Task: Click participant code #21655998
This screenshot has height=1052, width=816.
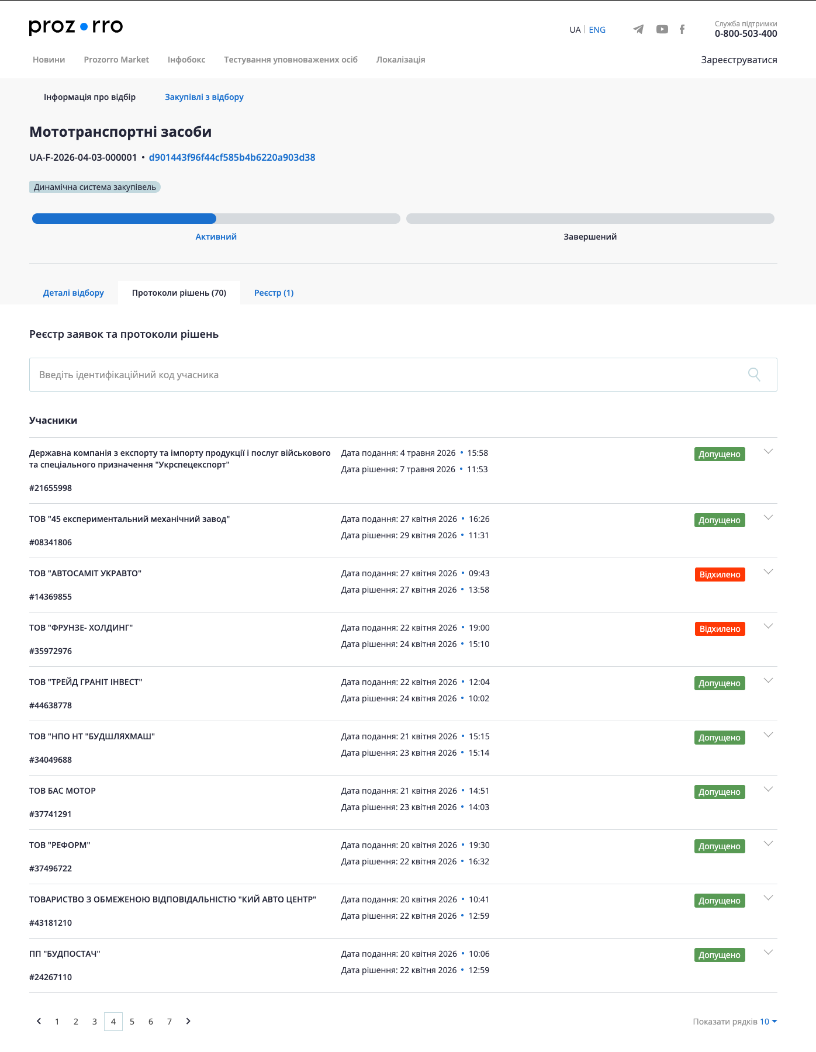Action: (x=51, y=488)
